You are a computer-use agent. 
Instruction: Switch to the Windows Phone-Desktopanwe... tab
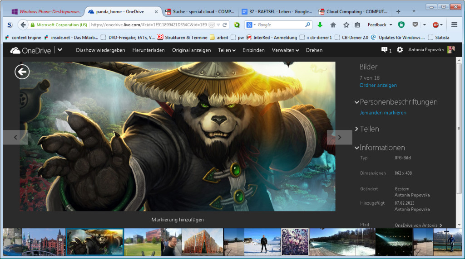tap(46, 11)
